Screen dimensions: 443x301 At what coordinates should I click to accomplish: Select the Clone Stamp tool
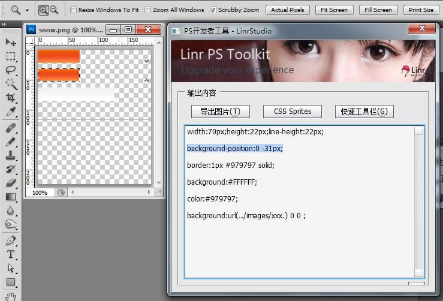pos(11,155)
